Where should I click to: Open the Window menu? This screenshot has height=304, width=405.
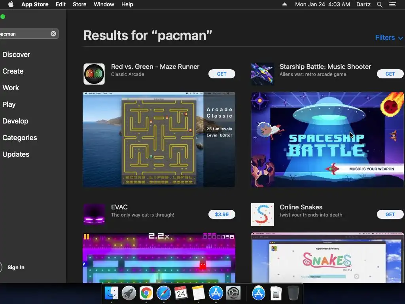(104, 4)
